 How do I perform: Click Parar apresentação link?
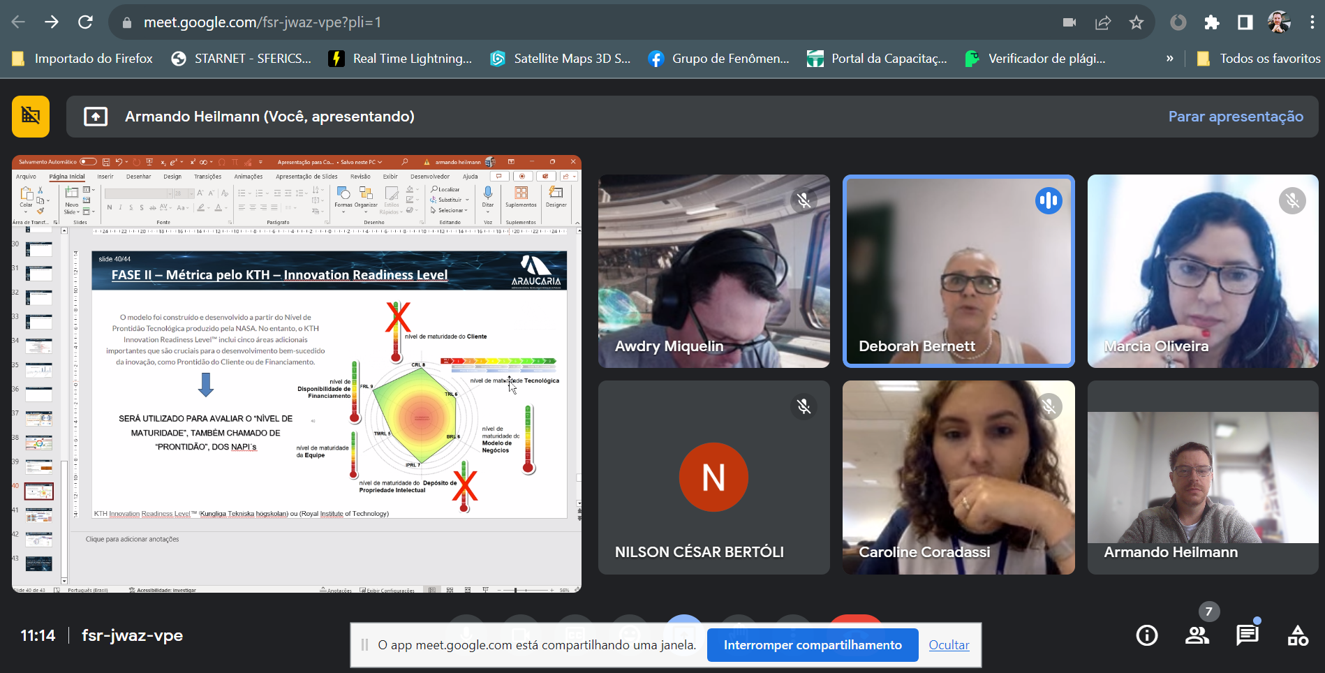point(1236,116)
